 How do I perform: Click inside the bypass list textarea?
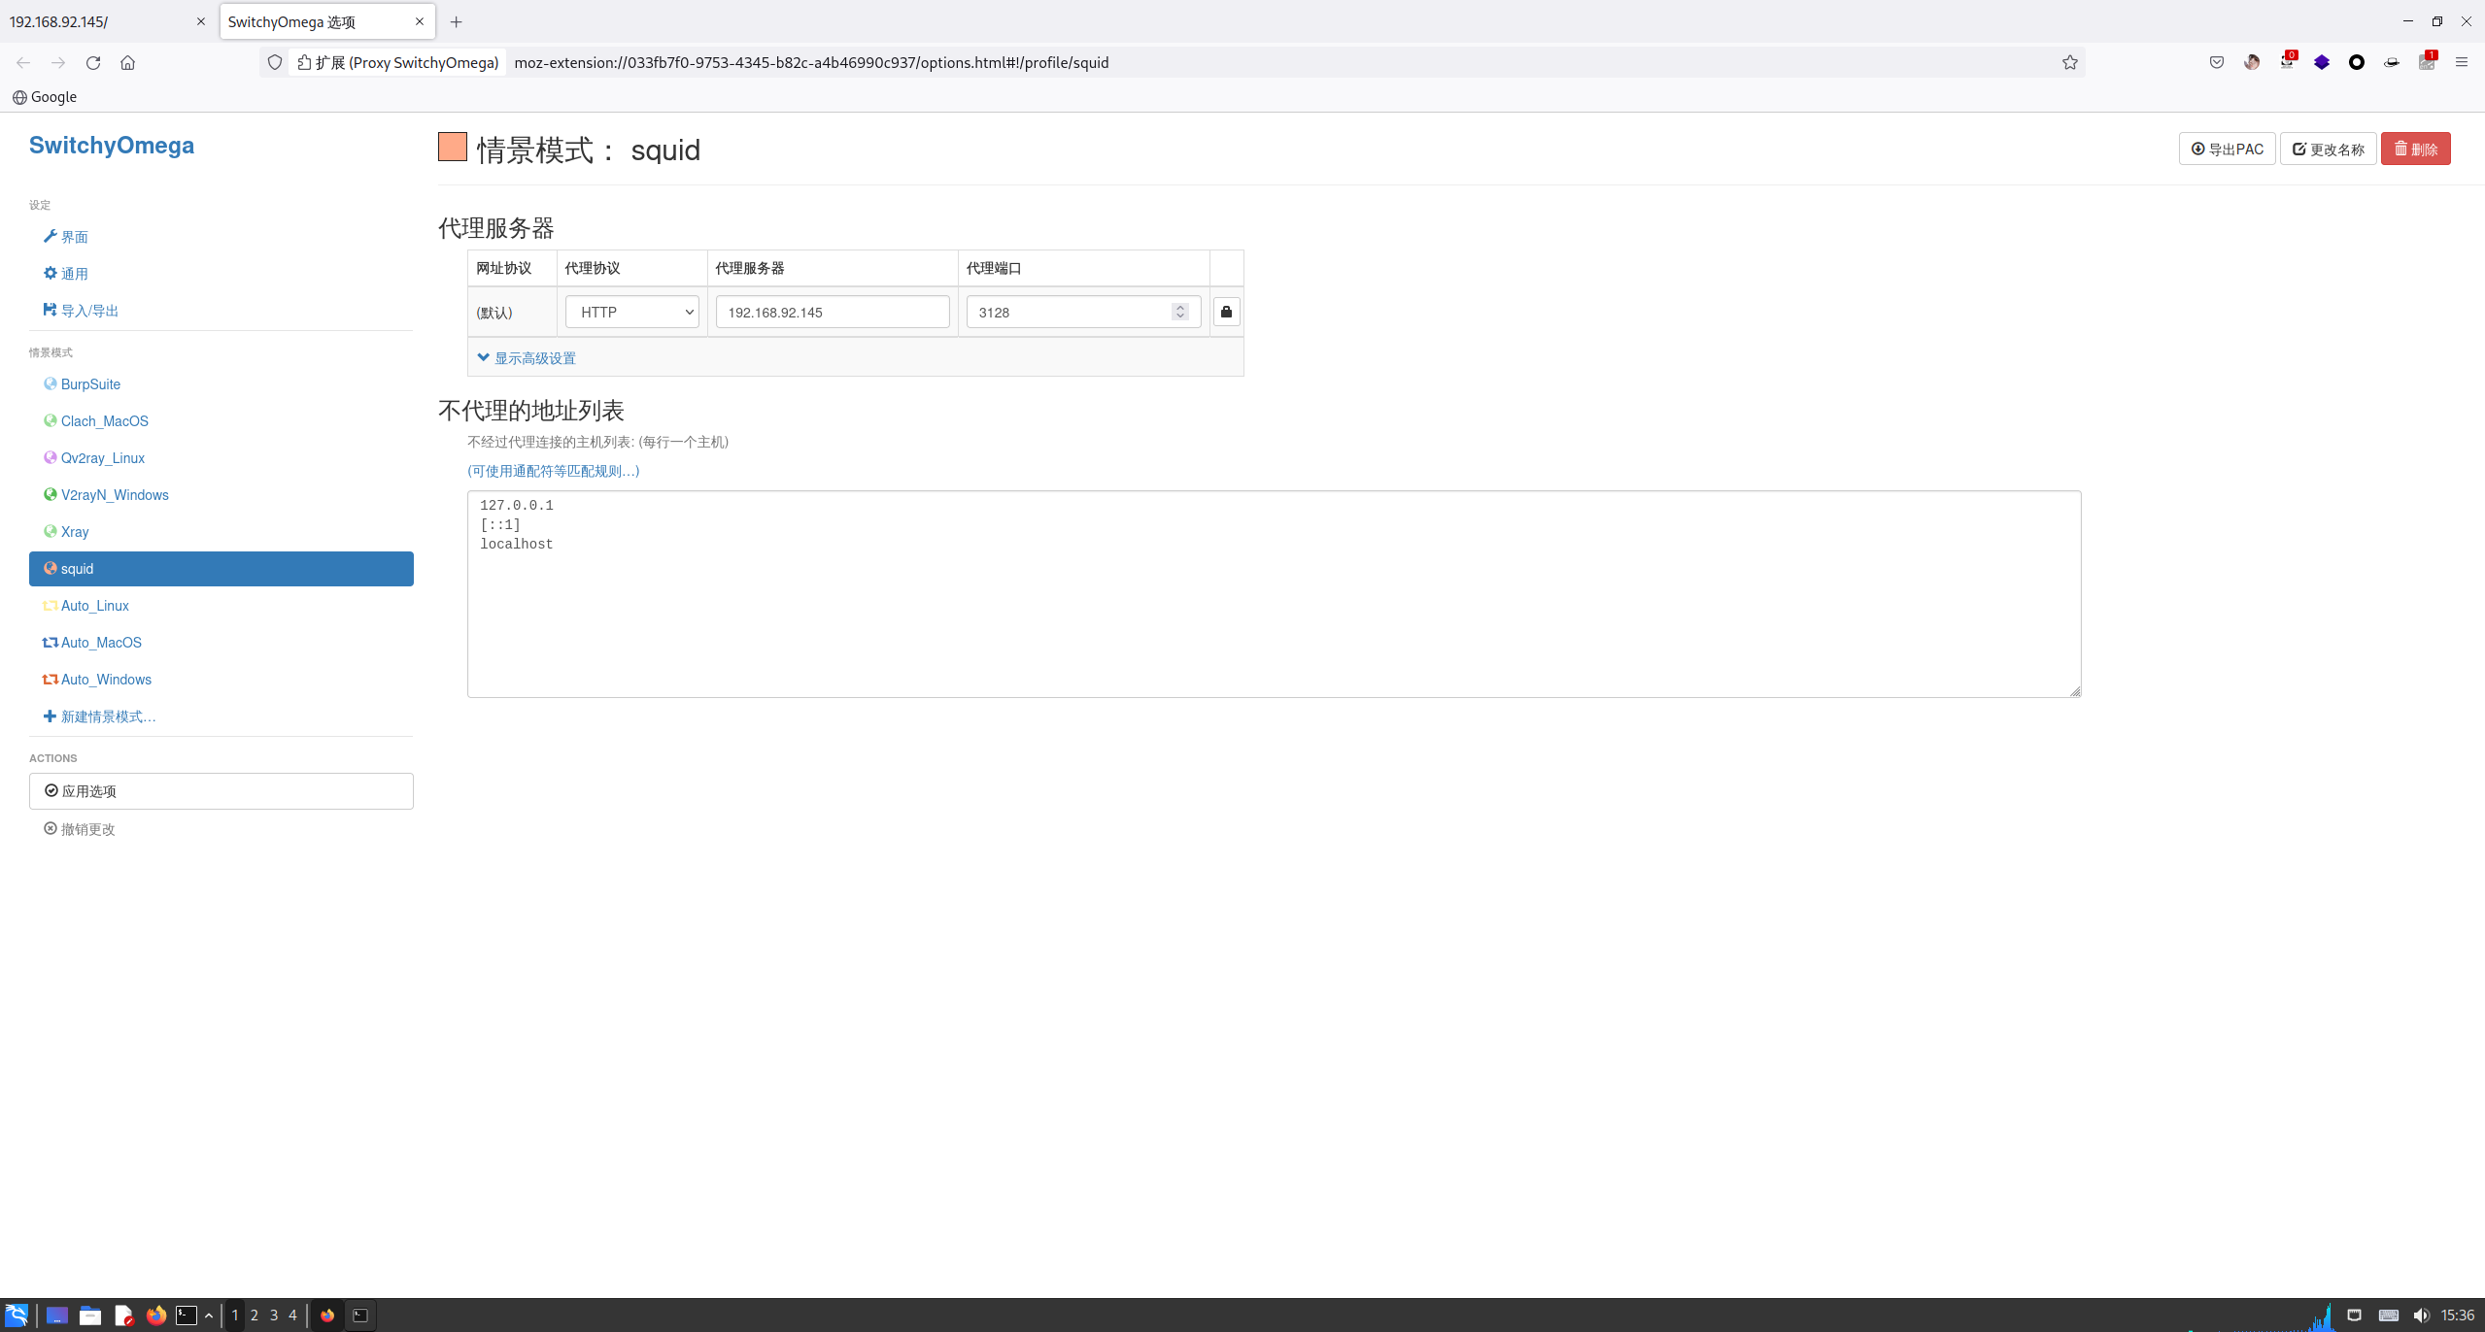pos(1275,594)
